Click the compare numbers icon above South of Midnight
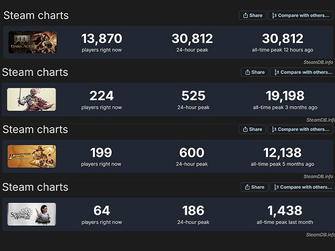The height and width of the screenshot is (251, 335). coord(276,187)
